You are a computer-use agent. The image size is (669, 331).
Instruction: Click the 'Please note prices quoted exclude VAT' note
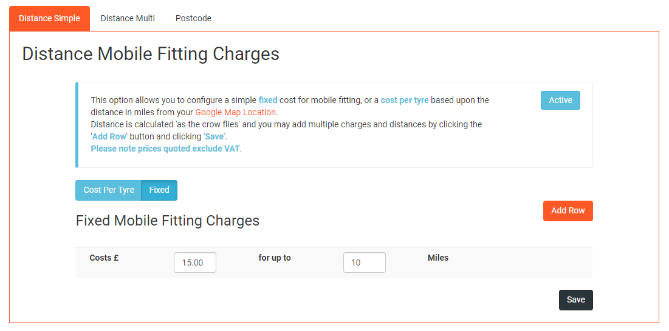pyautogui.click(x=165, y=149)
